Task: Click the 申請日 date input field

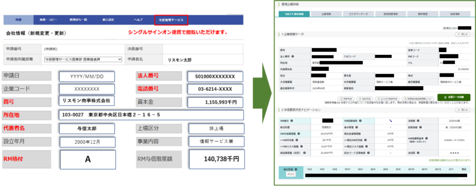Action: coord(87,76)
